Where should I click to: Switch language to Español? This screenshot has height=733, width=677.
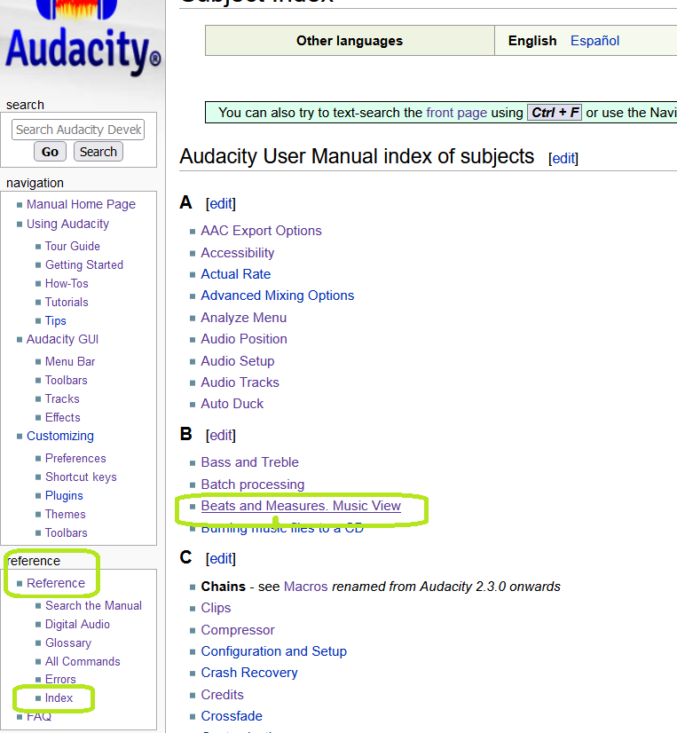[x=594, y=41]
